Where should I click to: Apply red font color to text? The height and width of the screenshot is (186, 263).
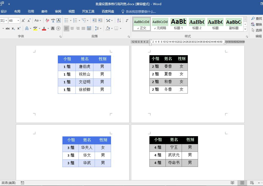(44, 28)
